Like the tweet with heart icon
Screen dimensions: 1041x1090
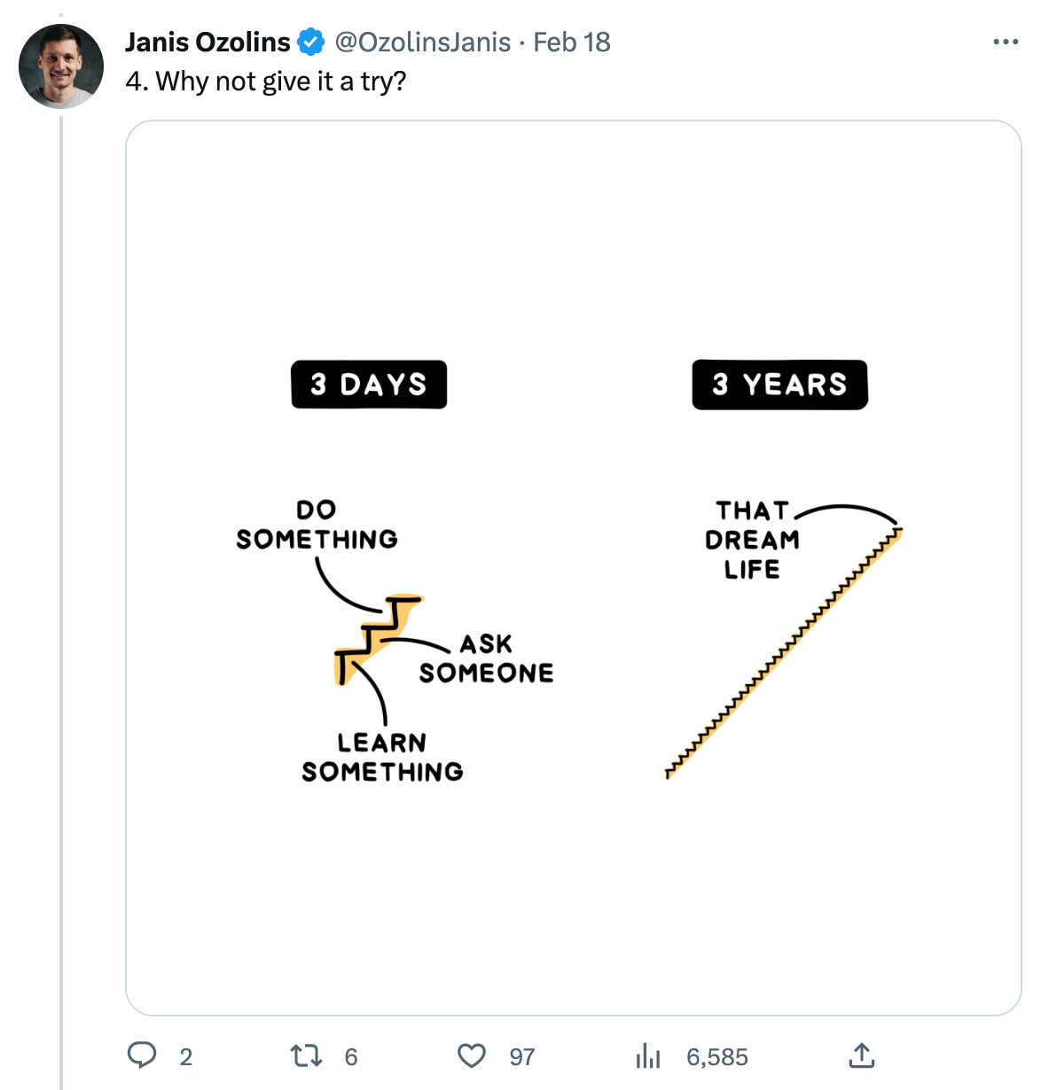coord(472,1055)
